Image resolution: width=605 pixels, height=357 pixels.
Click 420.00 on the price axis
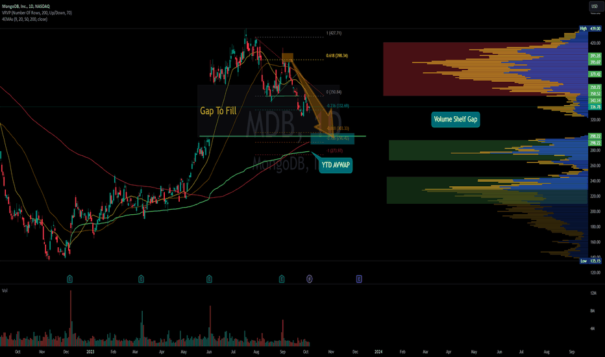[x=595, y=43]
